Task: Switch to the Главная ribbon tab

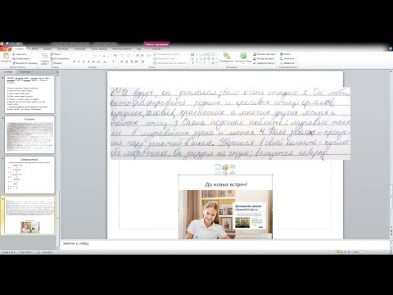Action: [20, 49]
